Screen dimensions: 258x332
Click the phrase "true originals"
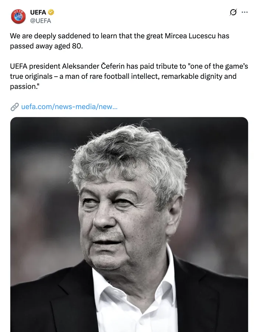coord(34,77)
